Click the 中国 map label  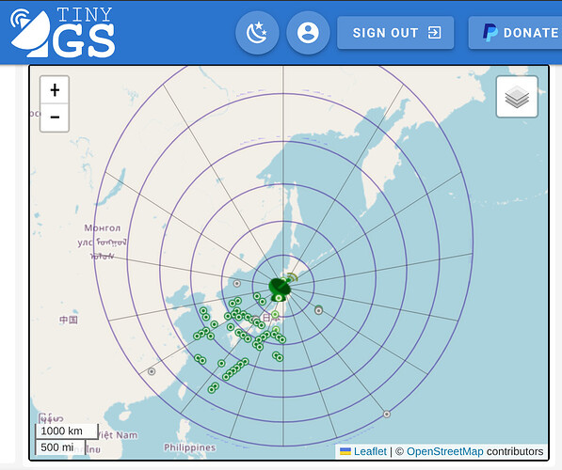tap(68, 320)
